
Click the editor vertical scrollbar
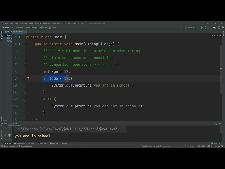click(x=221, y=69)
